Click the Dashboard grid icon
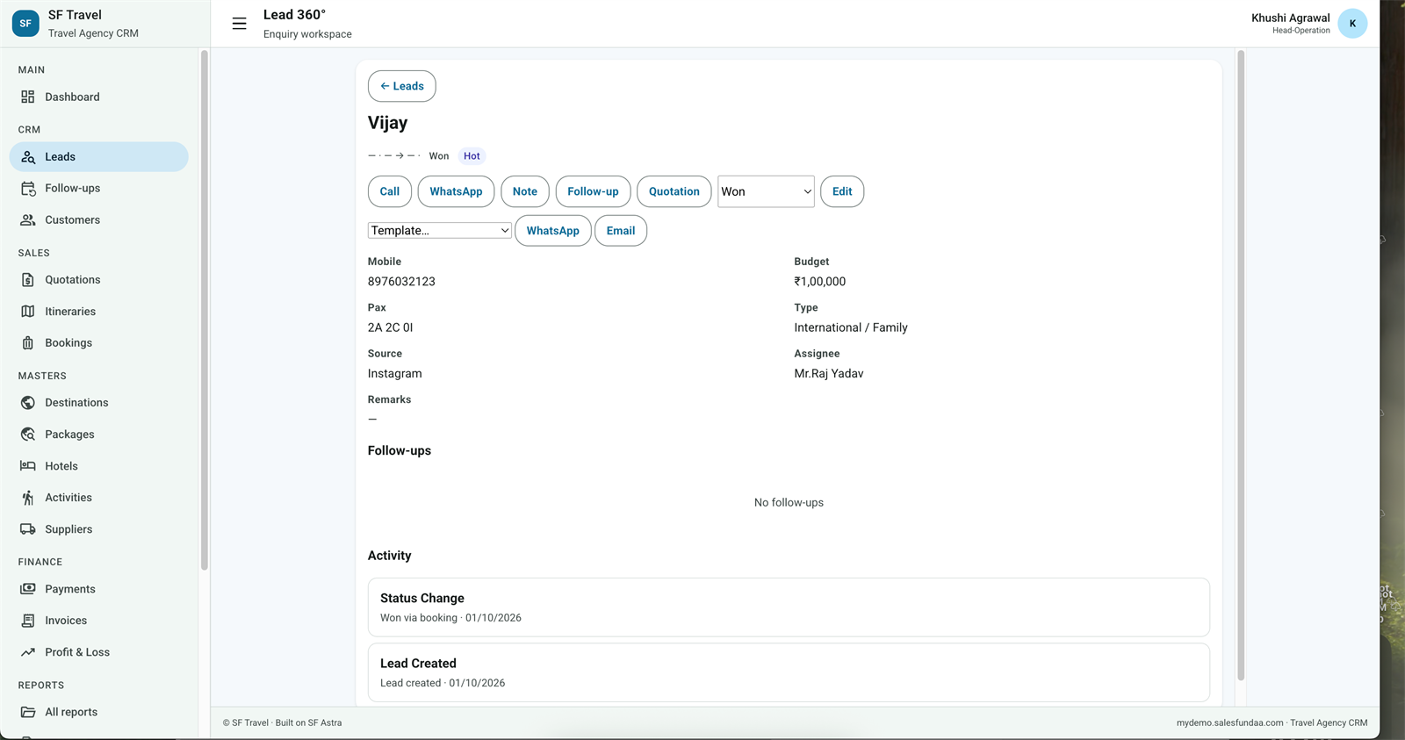 click(28, 97)
